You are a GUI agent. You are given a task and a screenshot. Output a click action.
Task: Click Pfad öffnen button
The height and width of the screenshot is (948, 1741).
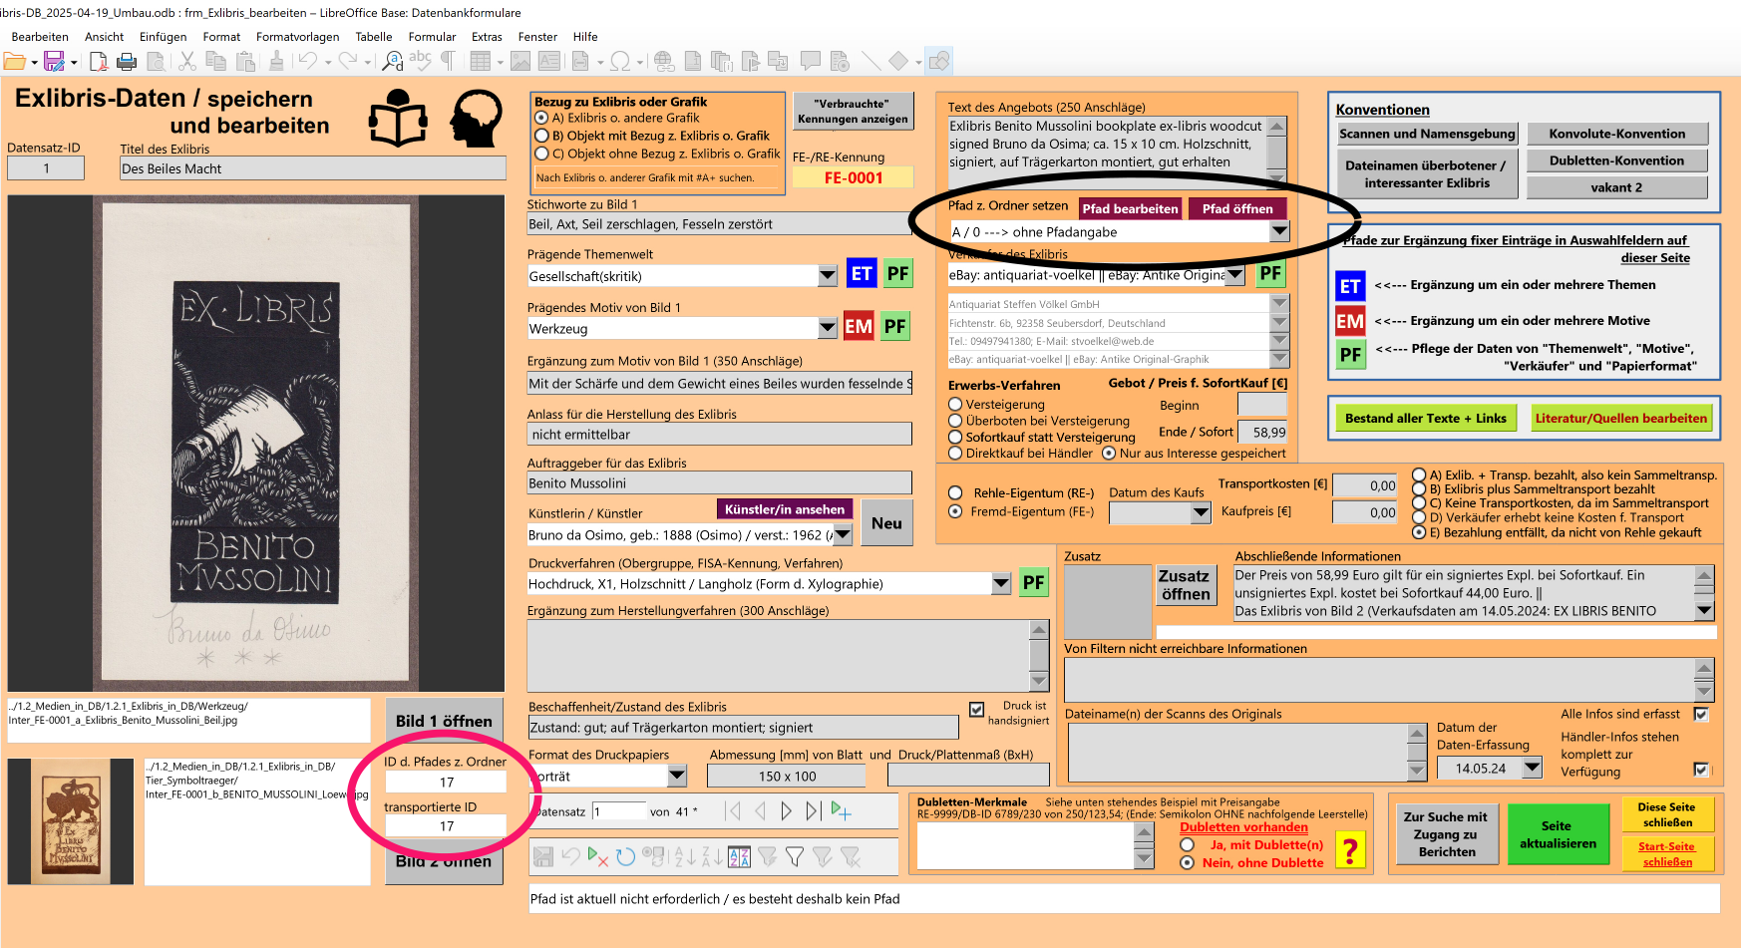coord(1237,208)
